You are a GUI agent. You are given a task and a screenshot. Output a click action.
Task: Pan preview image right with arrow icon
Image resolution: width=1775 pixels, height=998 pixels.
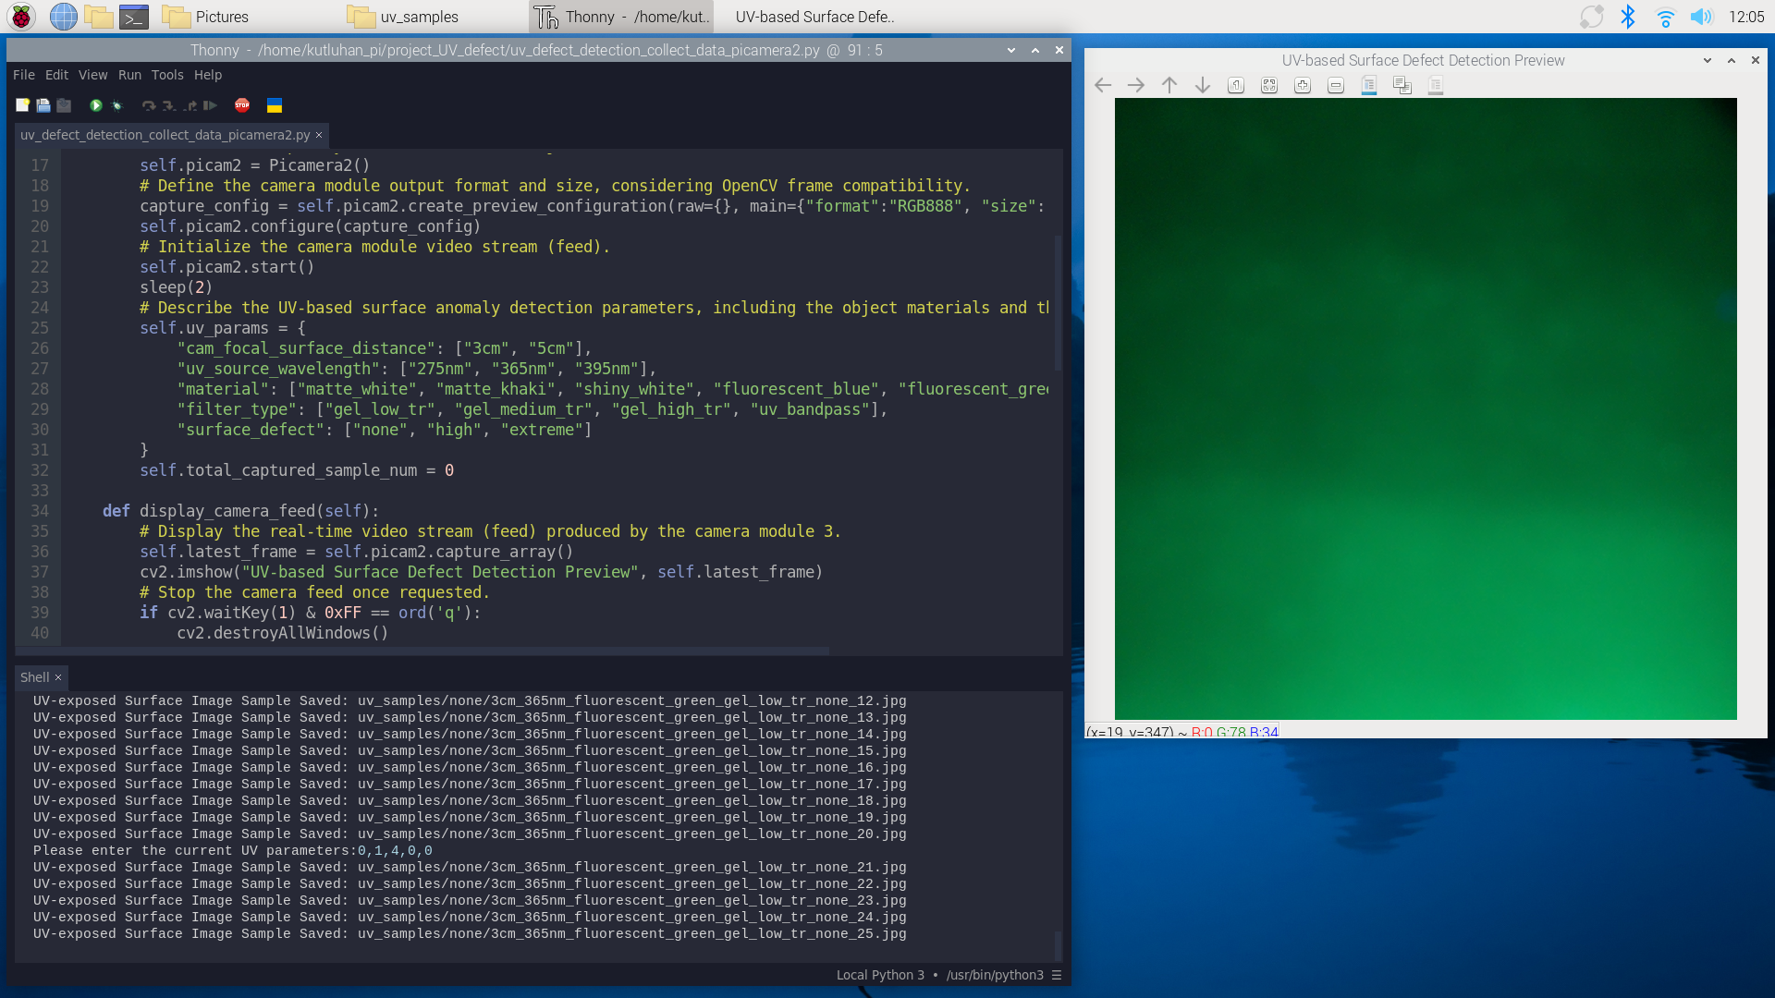click(x=1136, y=85)
